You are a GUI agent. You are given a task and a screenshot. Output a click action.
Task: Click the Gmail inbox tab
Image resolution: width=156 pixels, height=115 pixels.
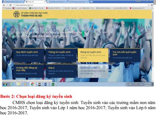[13, 2]
